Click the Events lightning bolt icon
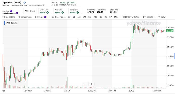The height and width of the screenshot is (94, 175). coord(35,17)
